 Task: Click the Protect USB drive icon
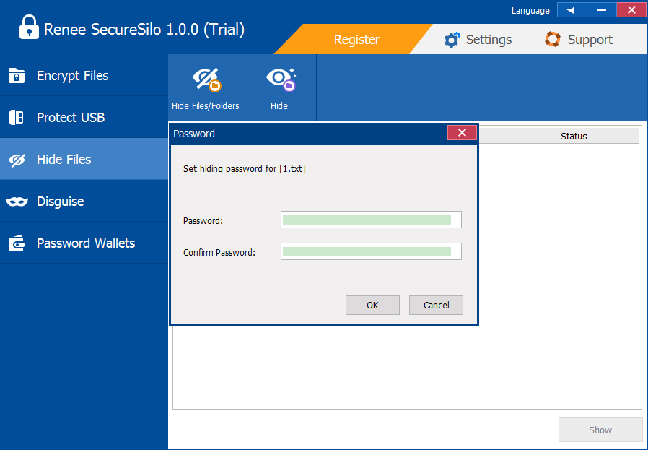17,118
